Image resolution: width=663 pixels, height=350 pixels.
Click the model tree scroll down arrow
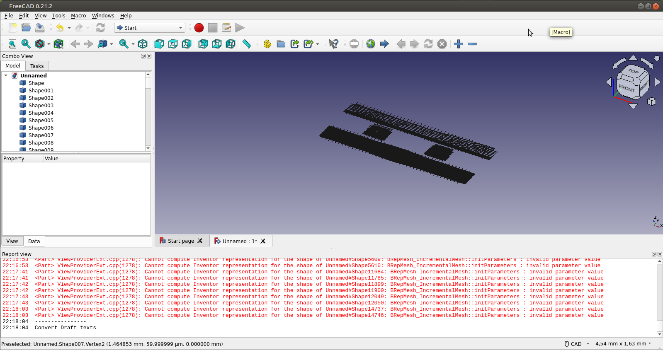click(148, 148)
